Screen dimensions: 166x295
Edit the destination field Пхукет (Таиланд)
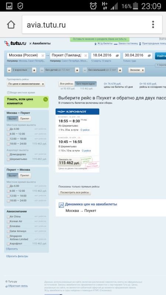pos(69,56)
